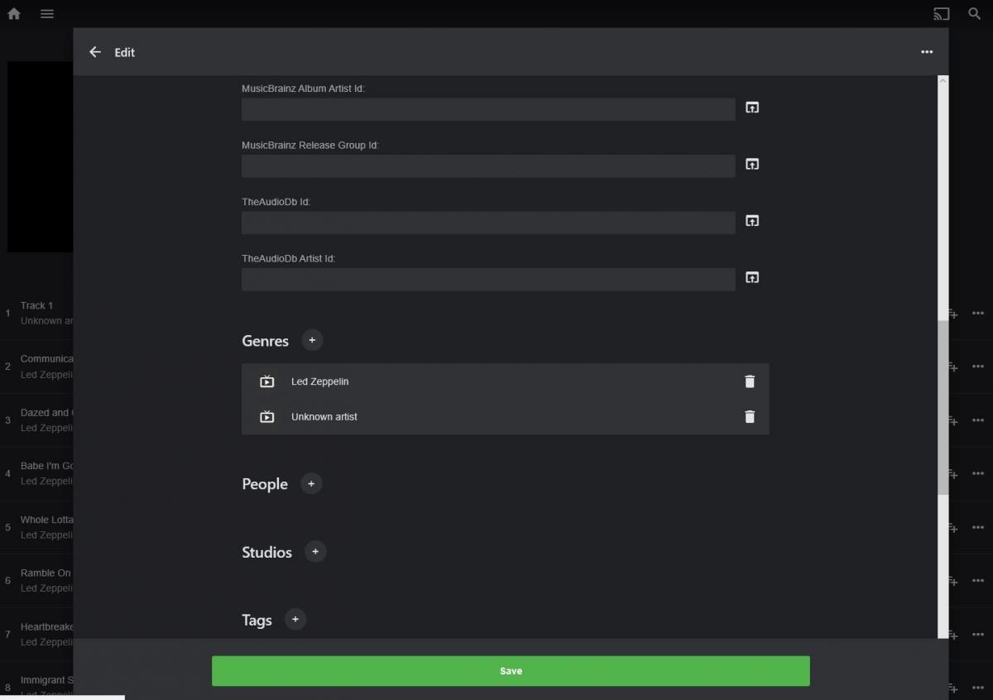This screenshot has width=993, height=700.
Task: Select the Led Zeppelin genre entry
Action: click(x=320, y=381)
